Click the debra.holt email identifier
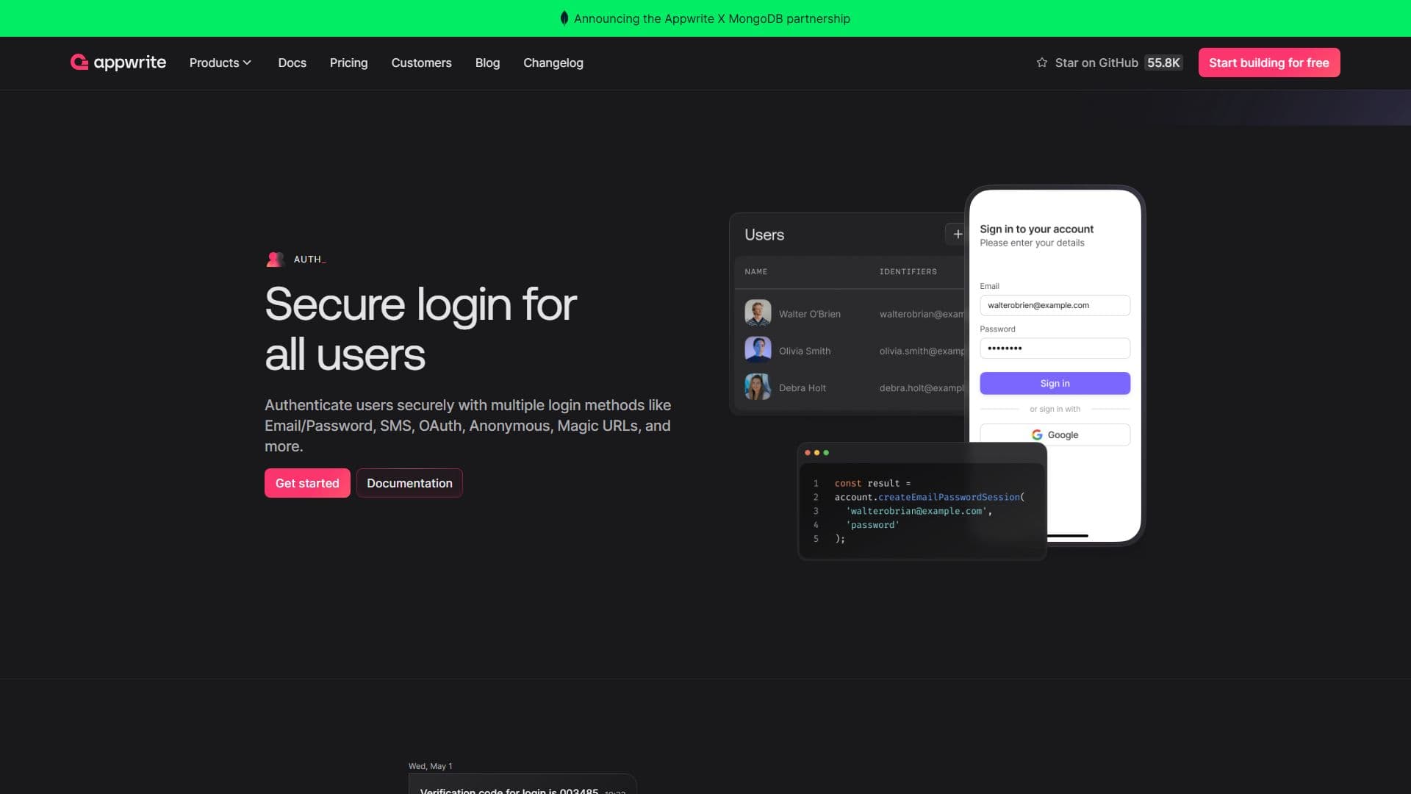1411x794 pixels. (x=922, y=387)
